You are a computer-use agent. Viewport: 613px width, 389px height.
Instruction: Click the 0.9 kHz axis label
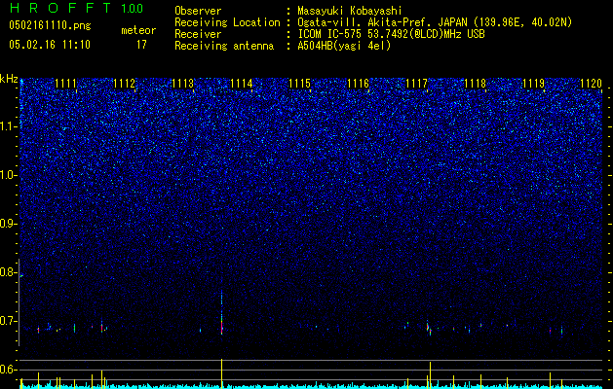pos(8,224)
